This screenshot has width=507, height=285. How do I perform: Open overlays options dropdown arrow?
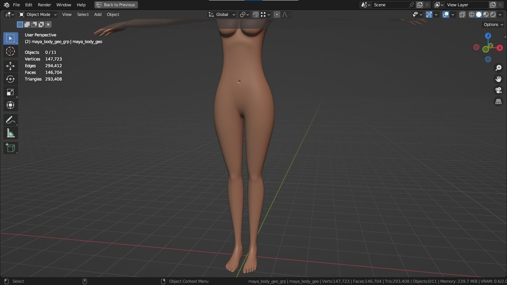click(x=453, y=14)
